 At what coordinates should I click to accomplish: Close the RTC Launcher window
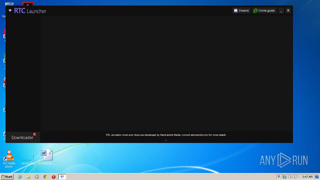coord(288,10)
